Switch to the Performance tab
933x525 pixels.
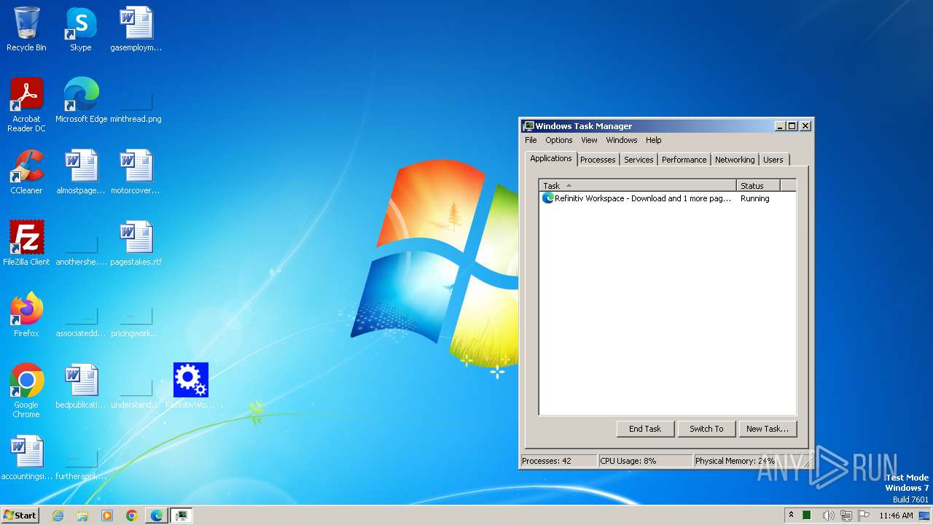(684, 160)
